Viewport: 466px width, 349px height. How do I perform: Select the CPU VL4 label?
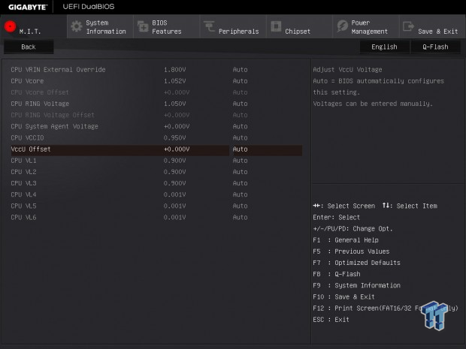[x=23, y=194]
